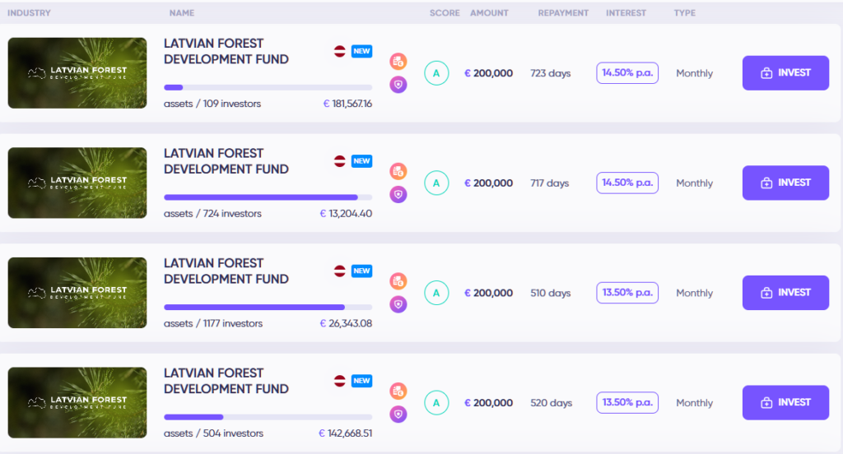Screen dimensions: 843x454
Task: Click Latvian flag icon in 520 days row
Action: click(340, 381)
